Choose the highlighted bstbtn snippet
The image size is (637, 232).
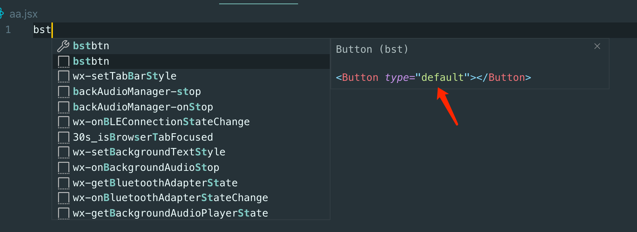(91, 62)
